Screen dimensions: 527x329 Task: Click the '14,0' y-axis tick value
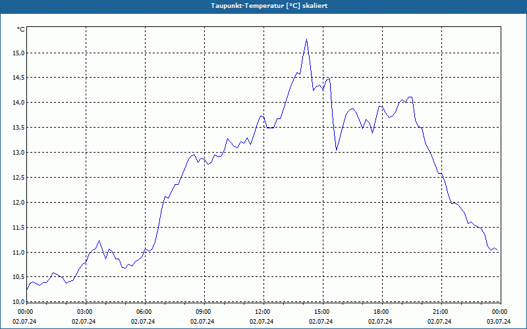pos(19,103)
